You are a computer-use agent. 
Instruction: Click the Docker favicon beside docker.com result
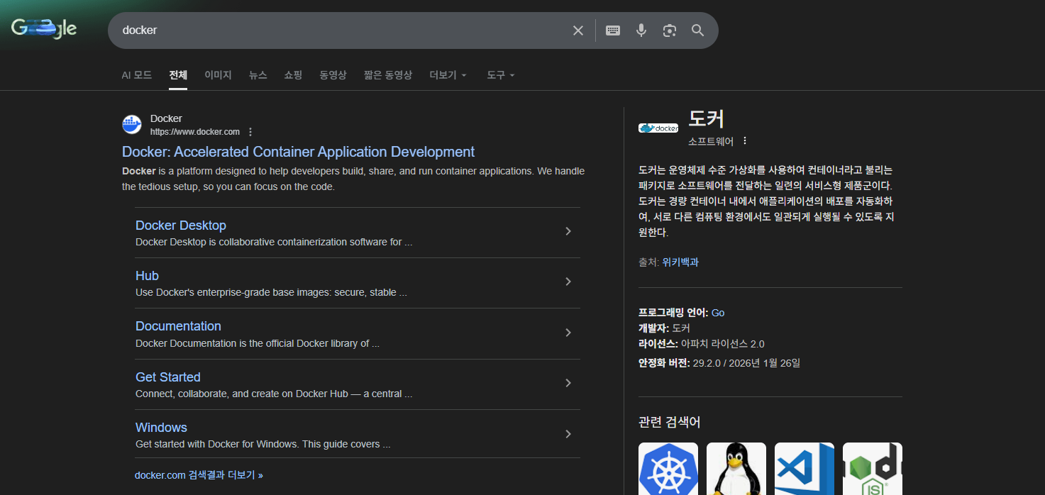coord(132,125)
